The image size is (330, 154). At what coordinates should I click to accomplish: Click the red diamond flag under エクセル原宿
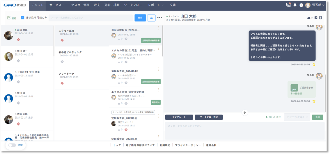point(62,40)
